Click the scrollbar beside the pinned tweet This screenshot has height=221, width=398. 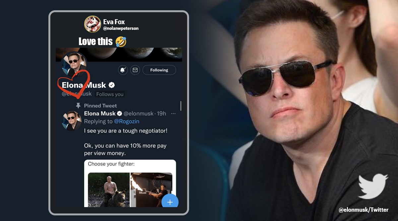(x=181, y=106)
